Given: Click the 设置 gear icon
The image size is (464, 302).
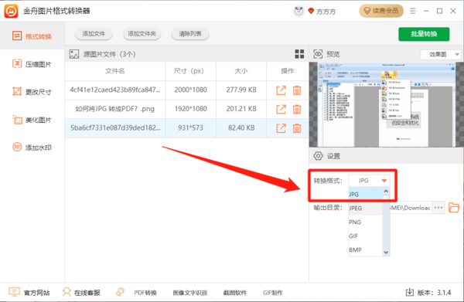Looking at the screenshot, I should [x=318, y=156].
